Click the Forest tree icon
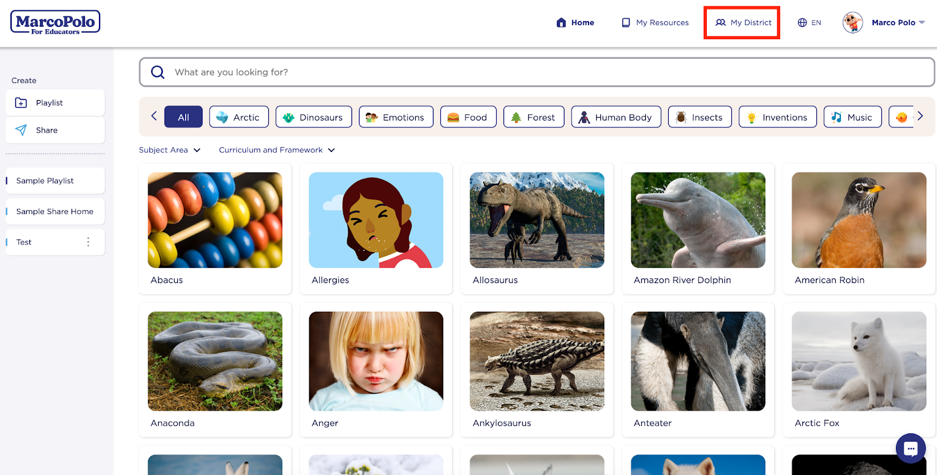 [x=516, y=117]
